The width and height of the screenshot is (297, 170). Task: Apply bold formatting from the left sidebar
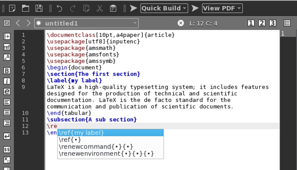(7, 71)
